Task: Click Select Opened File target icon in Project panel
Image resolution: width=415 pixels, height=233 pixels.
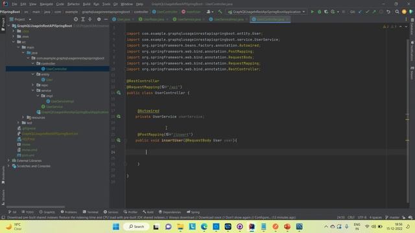Action: click(x=76, y=19)
